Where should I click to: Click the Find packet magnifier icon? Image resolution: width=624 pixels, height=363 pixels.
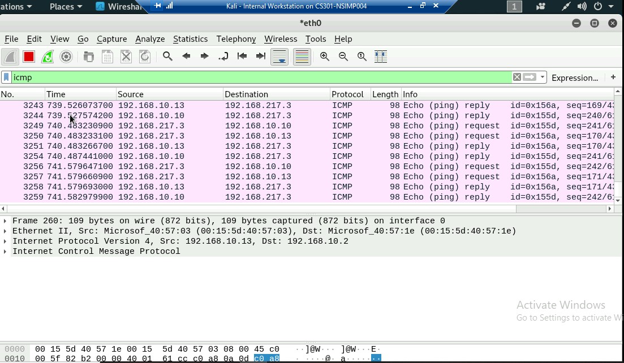click(167, 57)
